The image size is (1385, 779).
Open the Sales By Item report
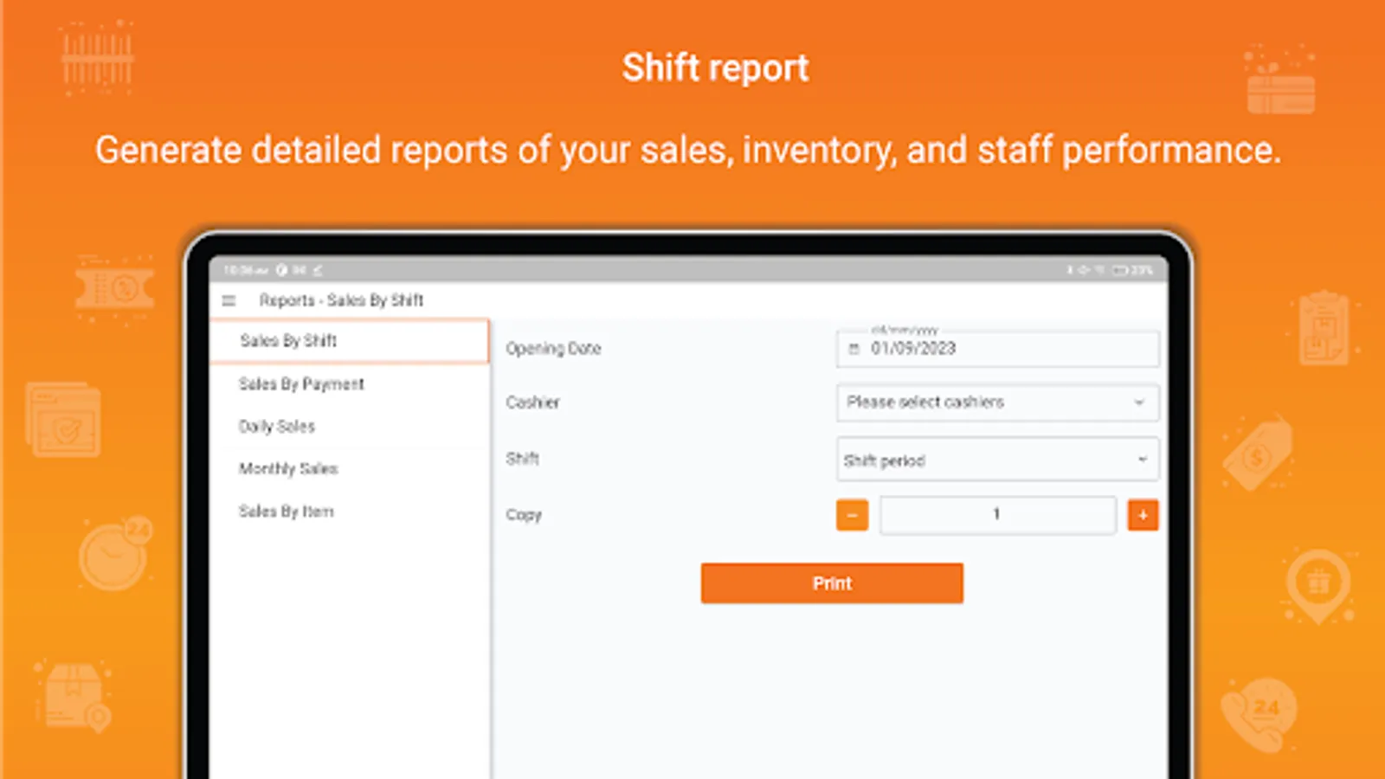pyautogui.click(x=350, y=512)
